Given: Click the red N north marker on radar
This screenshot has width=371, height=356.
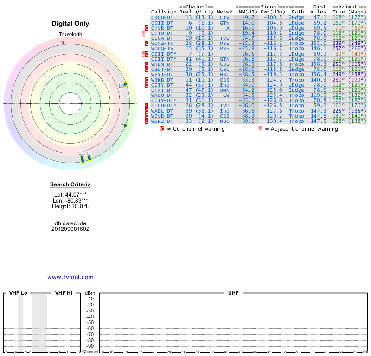Looking at the screenshot, I should pos(62,43).
